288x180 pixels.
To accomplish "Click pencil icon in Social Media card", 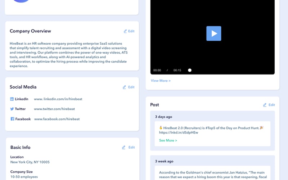I will [x=124, y=87].
